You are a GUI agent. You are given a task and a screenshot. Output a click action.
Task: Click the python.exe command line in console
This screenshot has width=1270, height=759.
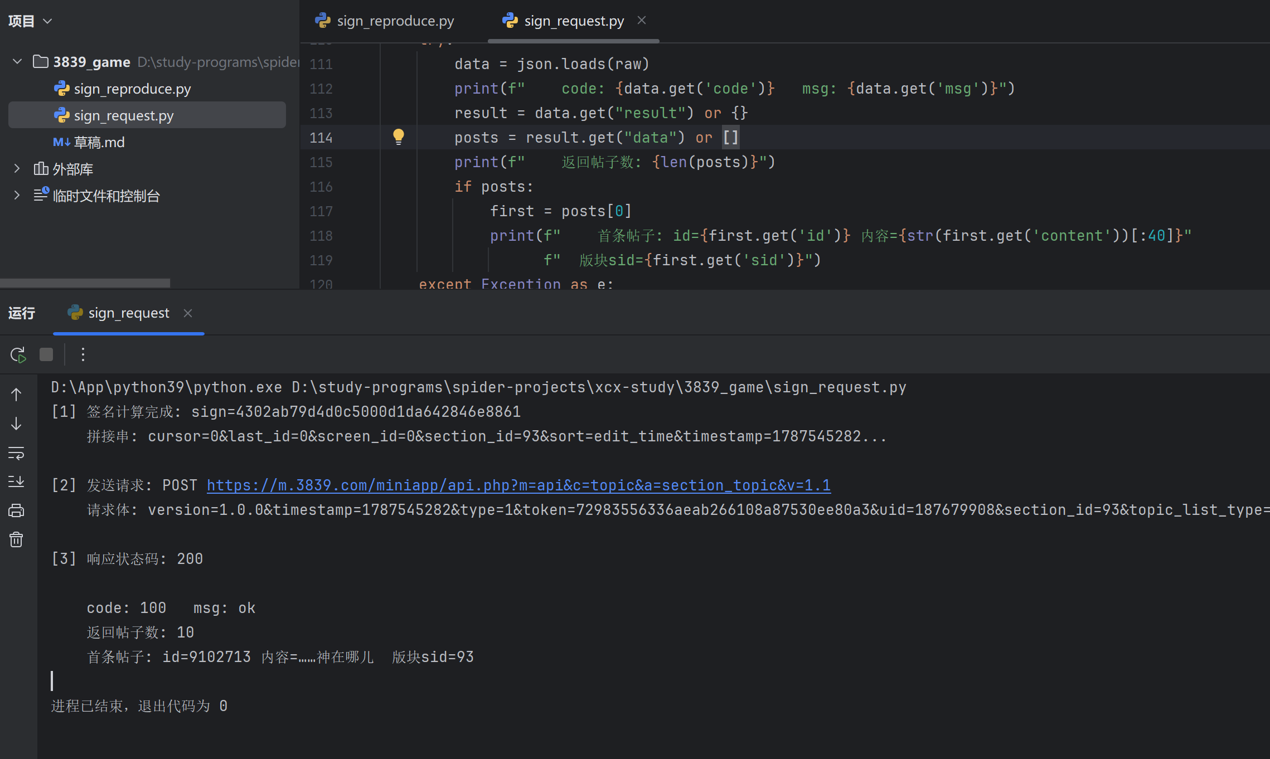479,387
